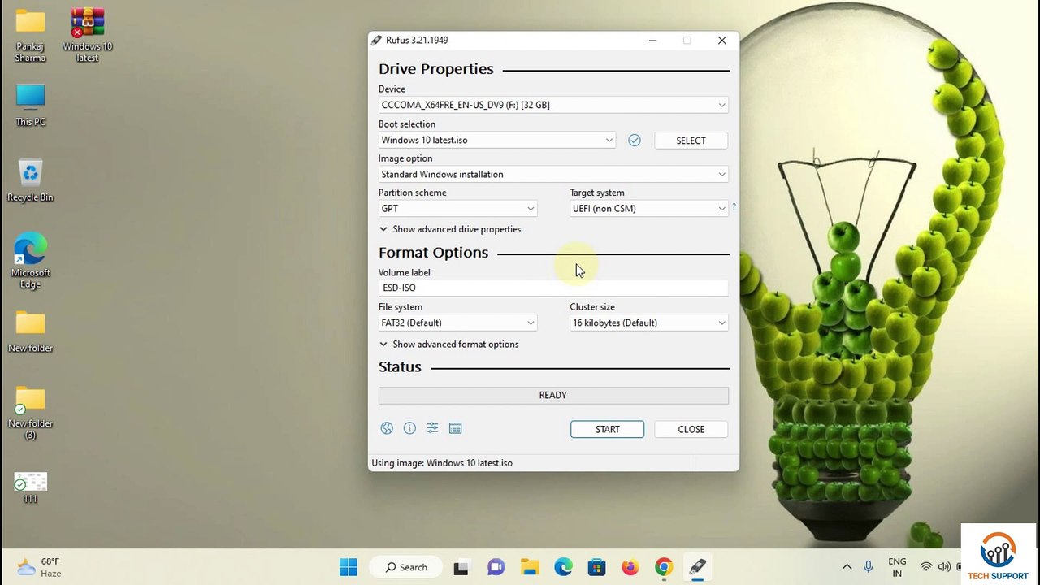1040x585 pixels.
Task: Click the Rufus USB taskbar icon
Action: (x=697, y=567)
